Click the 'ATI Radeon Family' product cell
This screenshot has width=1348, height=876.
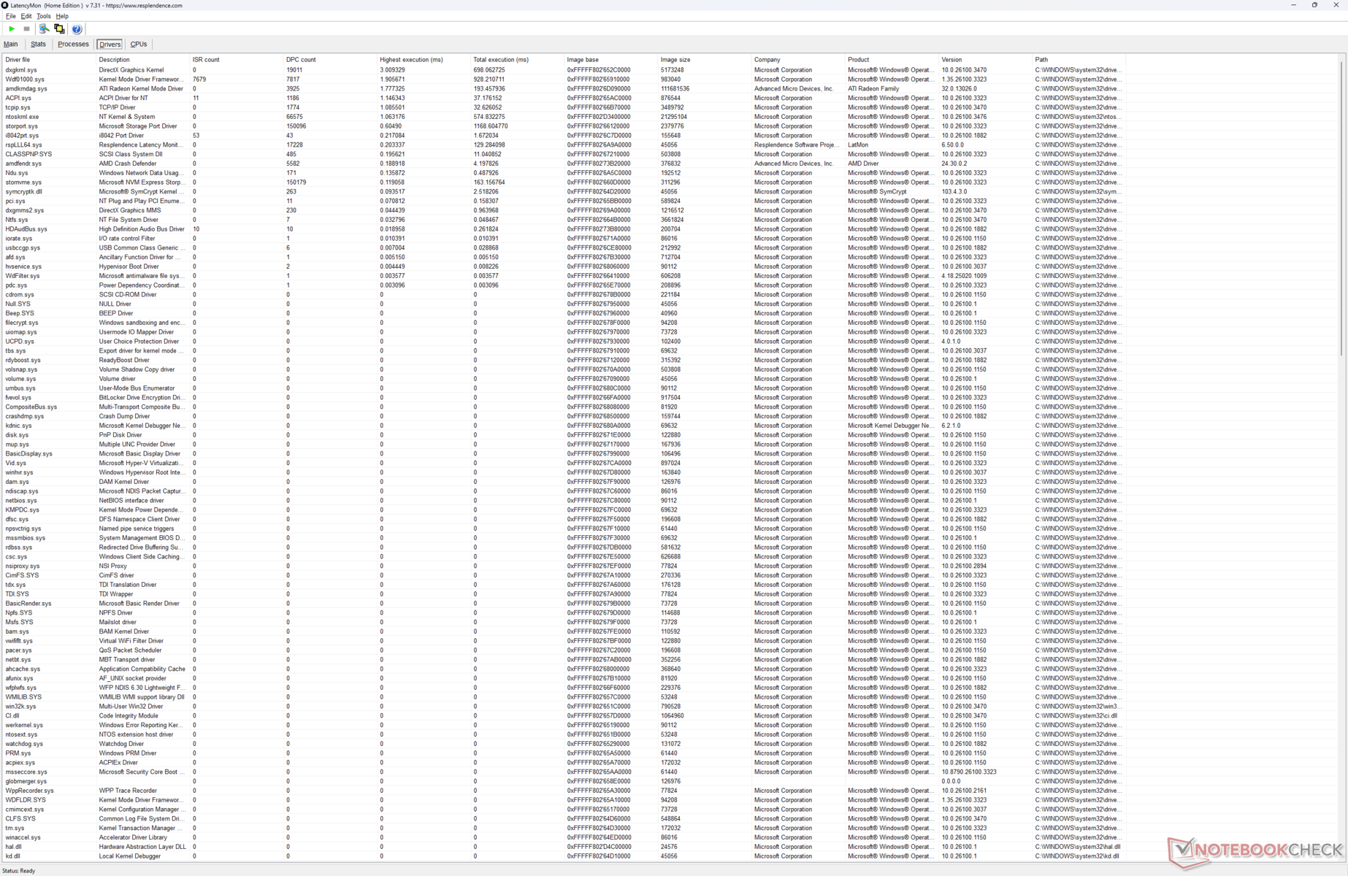873,89
